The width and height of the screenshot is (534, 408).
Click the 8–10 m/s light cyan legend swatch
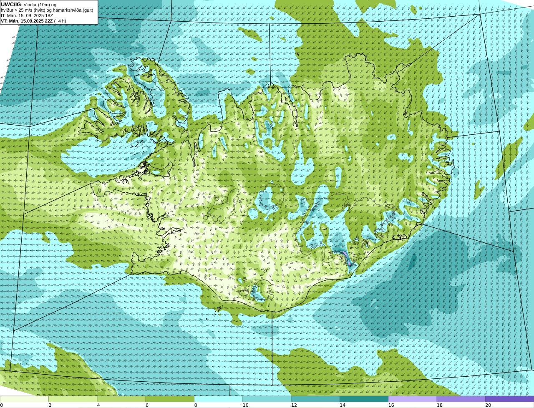[x=218, y=399]
